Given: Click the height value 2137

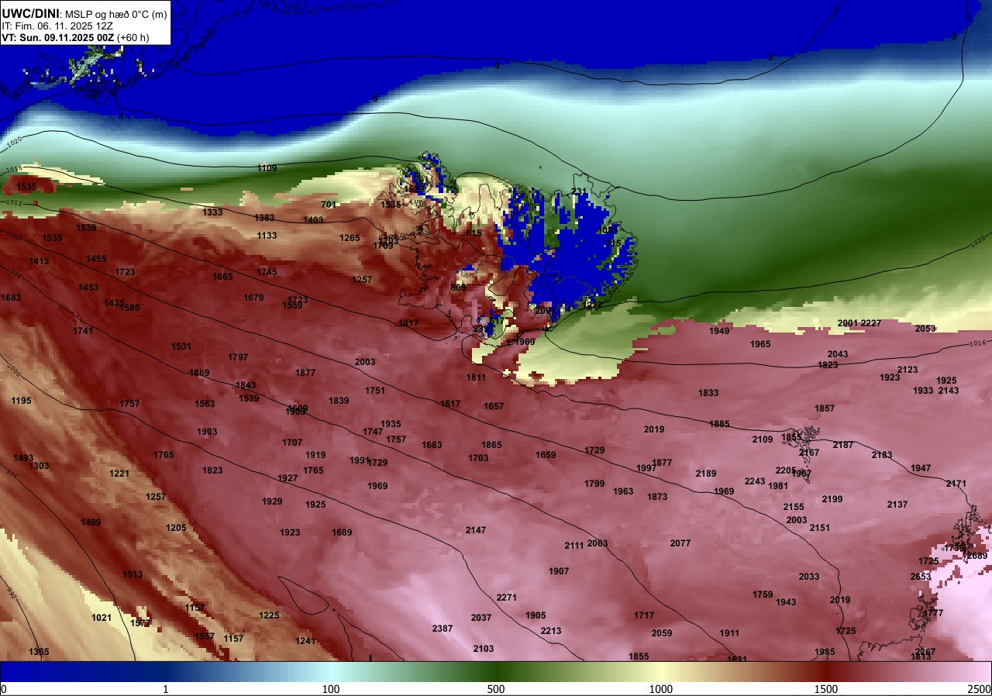Looking at the screenshot, I should click(897, 505).
